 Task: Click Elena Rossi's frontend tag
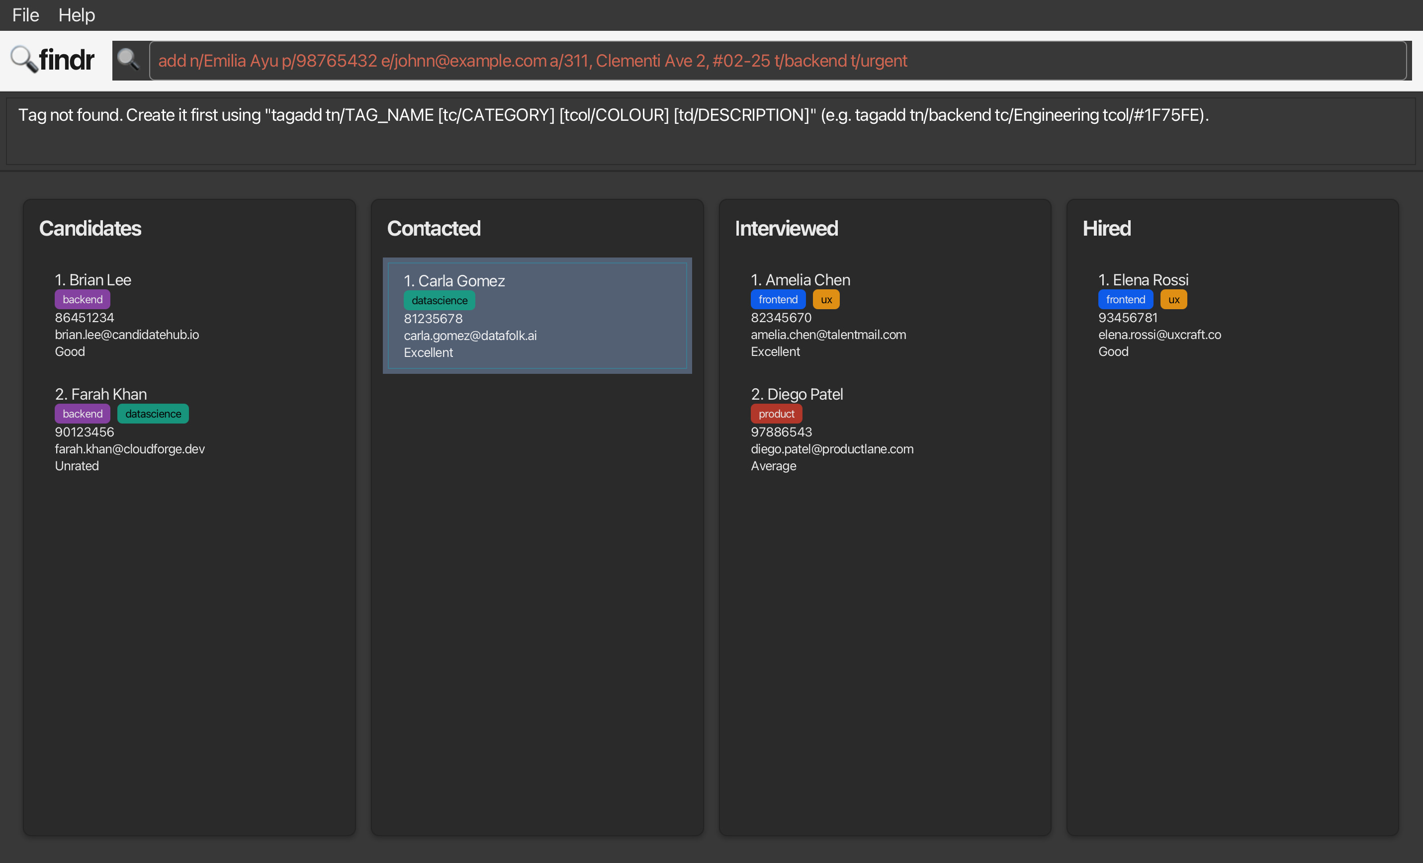tap(1125, 300)
